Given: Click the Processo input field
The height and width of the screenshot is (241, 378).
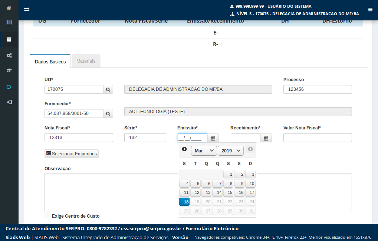Looking at the screenshot, I should coord(318,89).
